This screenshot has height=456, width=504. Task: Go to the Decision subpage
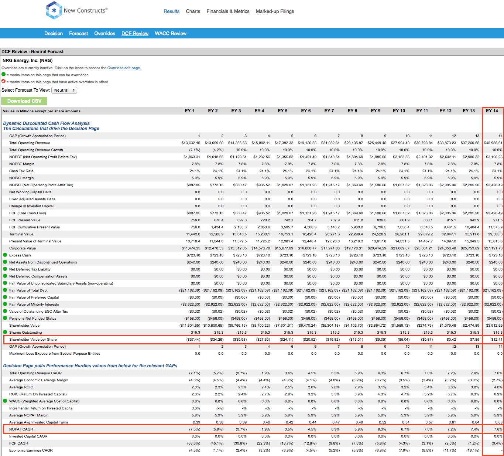tap(54, 33)
